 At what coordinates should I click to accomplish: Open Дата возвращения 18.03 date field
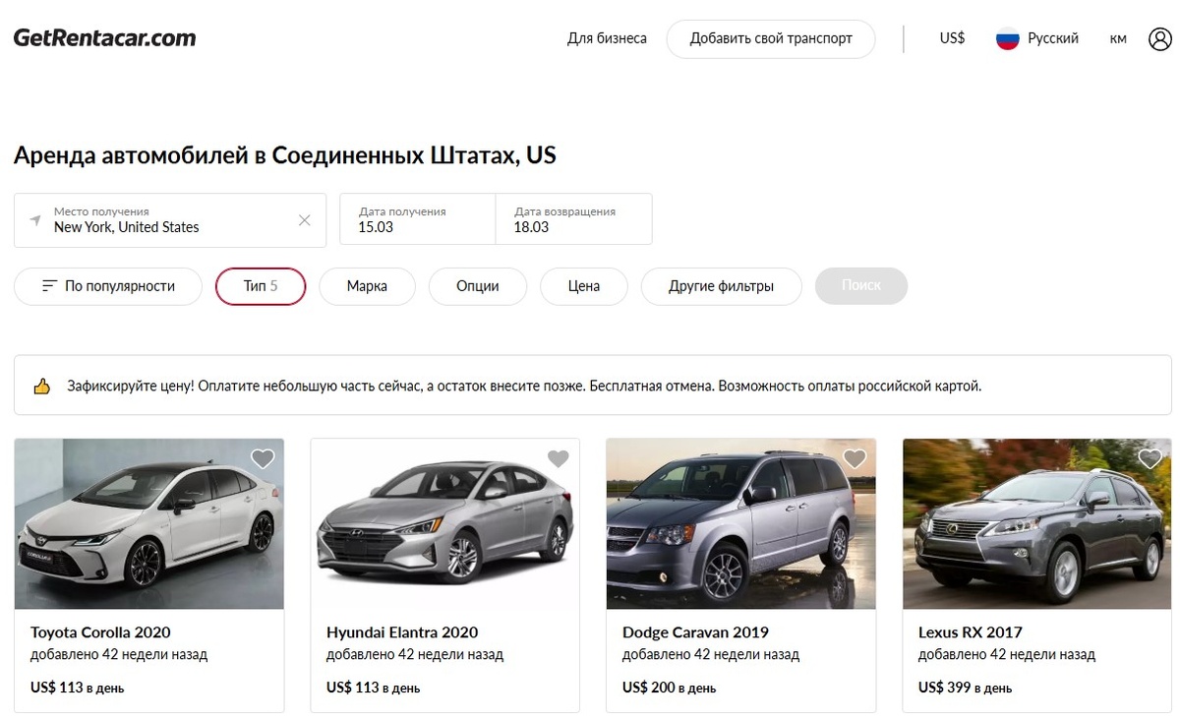[573, 219]
